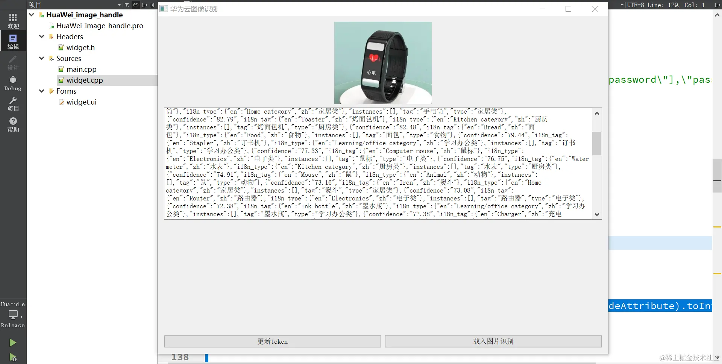Click the smartwatch image thumbnail
Image resolution: width=722 pixels, height=364 pixels.
pos(382,62)
